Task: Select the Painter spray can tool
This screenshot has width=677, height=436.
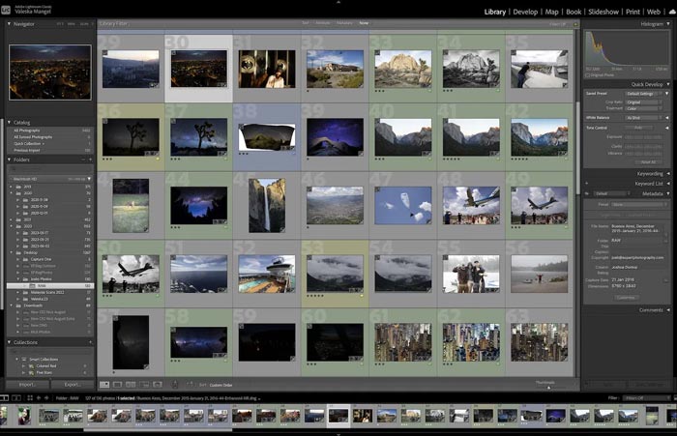Action: (x=175, y=384)
